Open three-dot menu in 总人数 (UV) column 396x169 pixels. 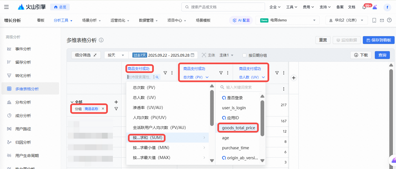pos(284,73)
